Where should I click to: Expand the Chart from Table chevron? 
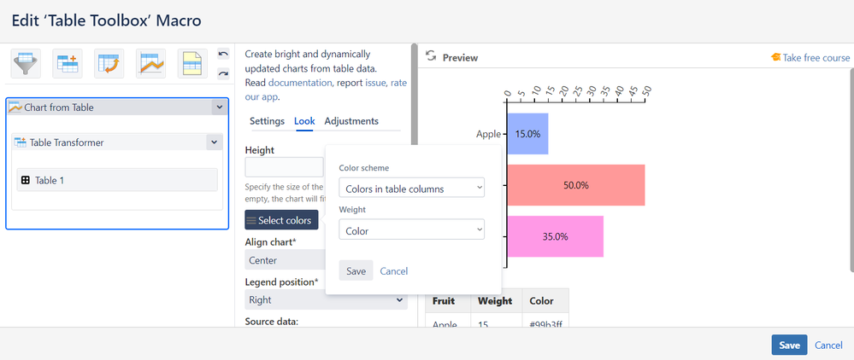tap(219, 107)
